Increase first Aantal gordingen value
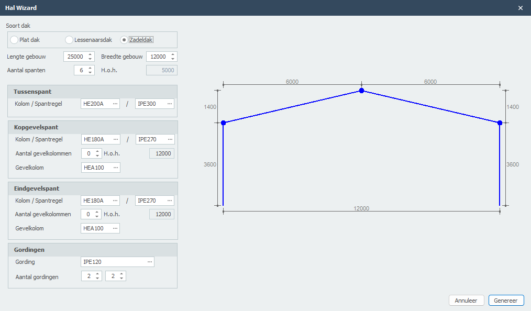The image size is (531, 311). (x=97, y=273)
